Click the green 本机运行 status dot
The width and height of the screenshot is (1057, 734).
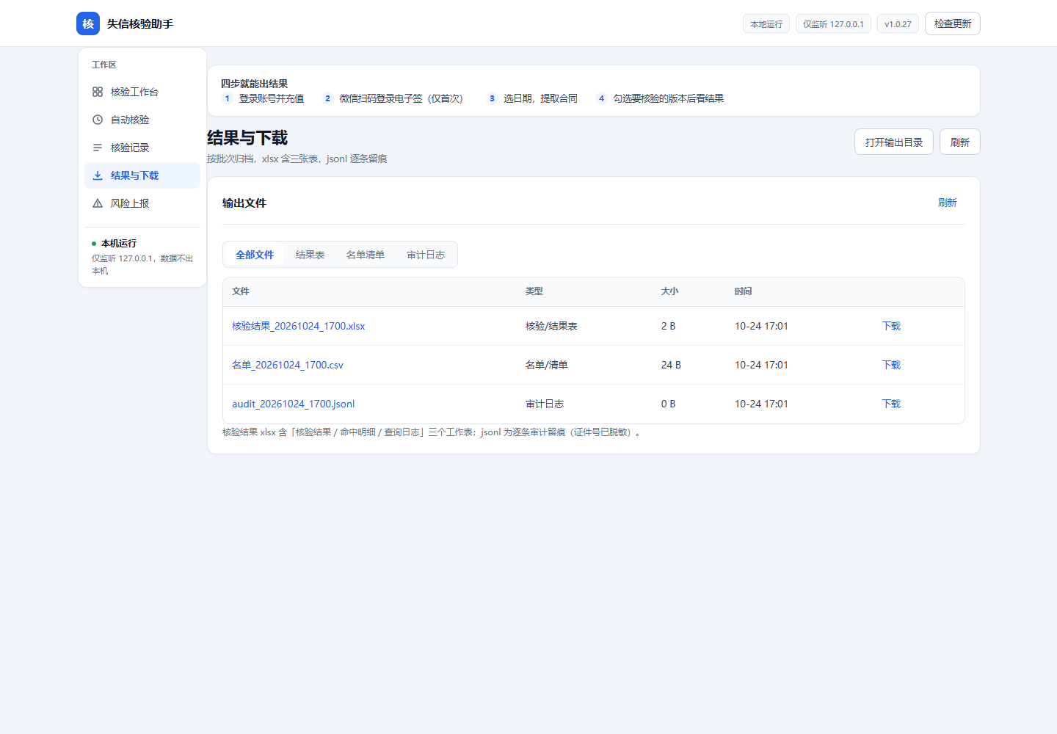pos(94,244)
